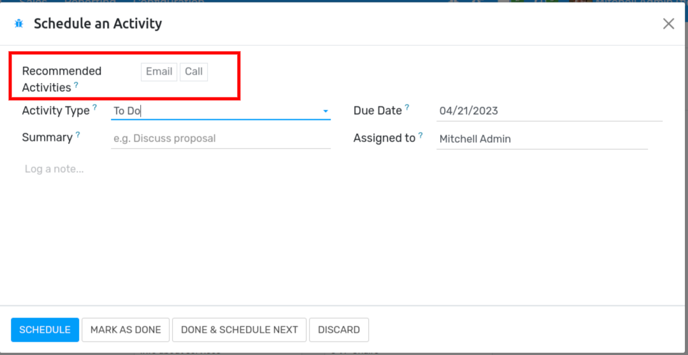The image size is (688, 355).
Task: Choose the recommended Email activity
Action: pos(159,72)
